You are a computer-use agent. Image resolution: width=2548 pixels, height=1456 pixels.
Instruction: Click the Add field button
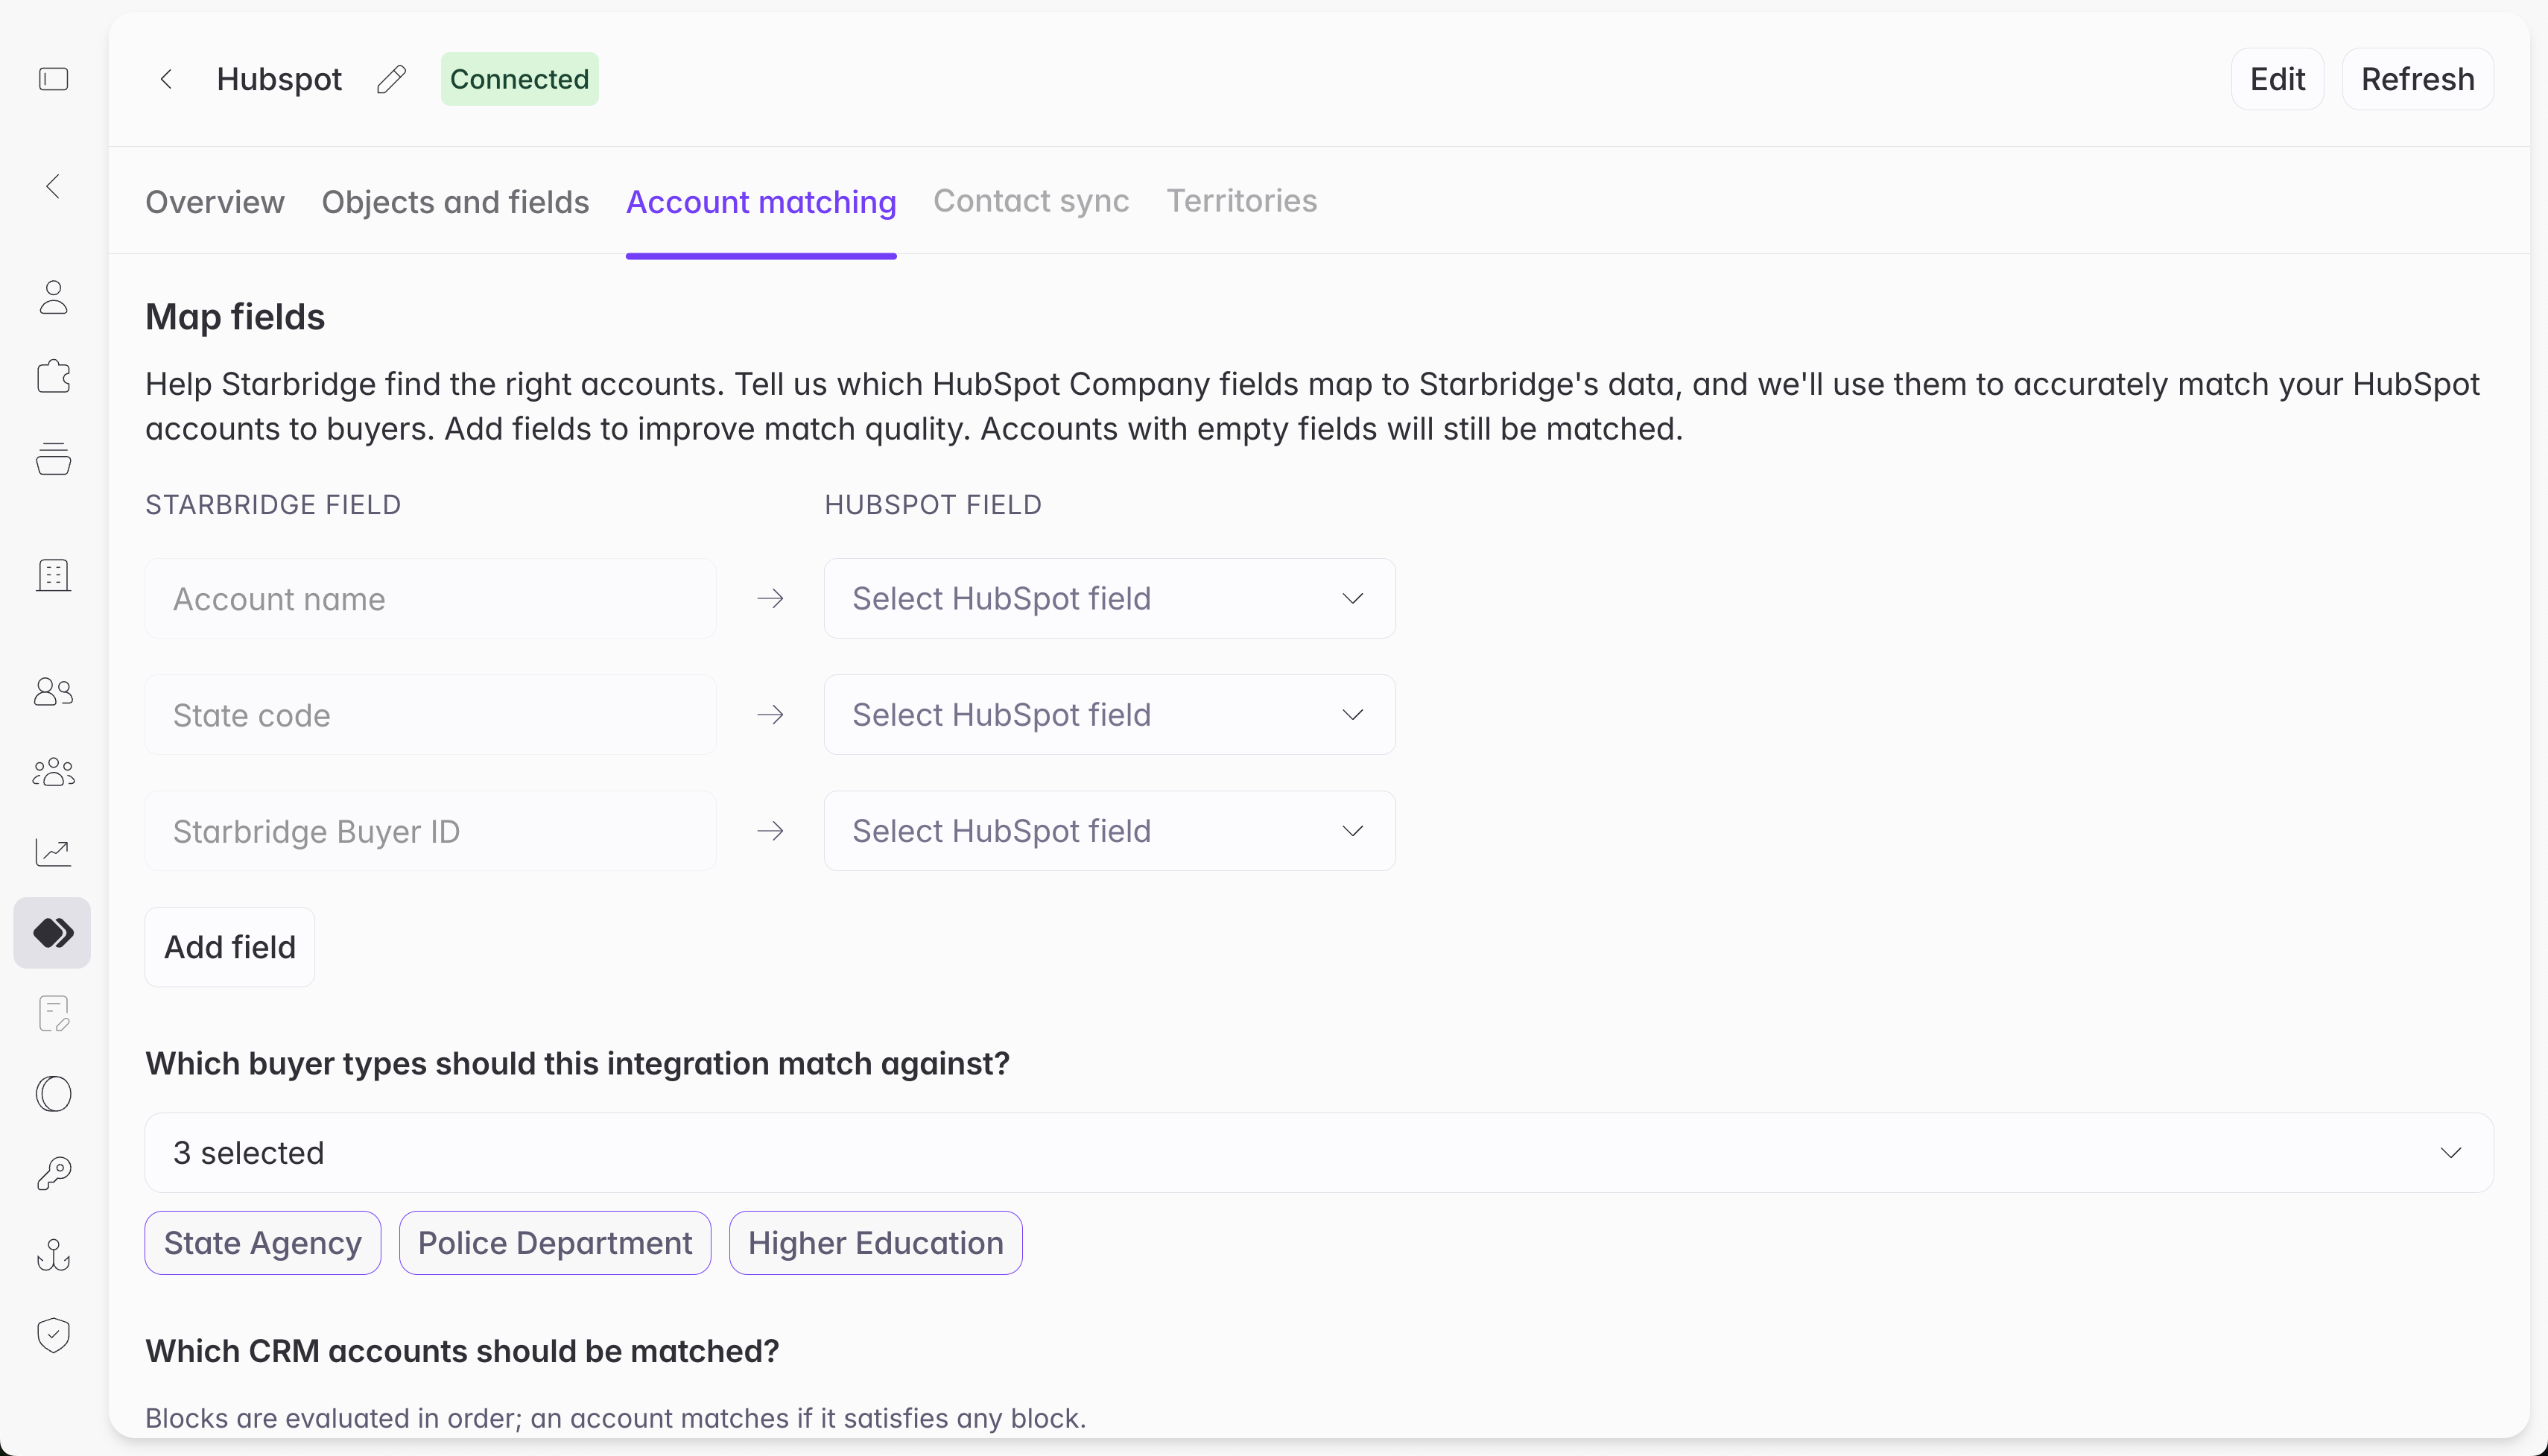point(230,947)
